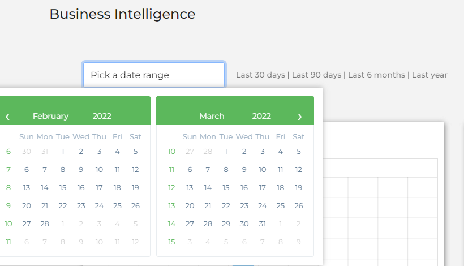Select Saturday March 26 in the calendar
464x266 pixels.
coord(299,205)
